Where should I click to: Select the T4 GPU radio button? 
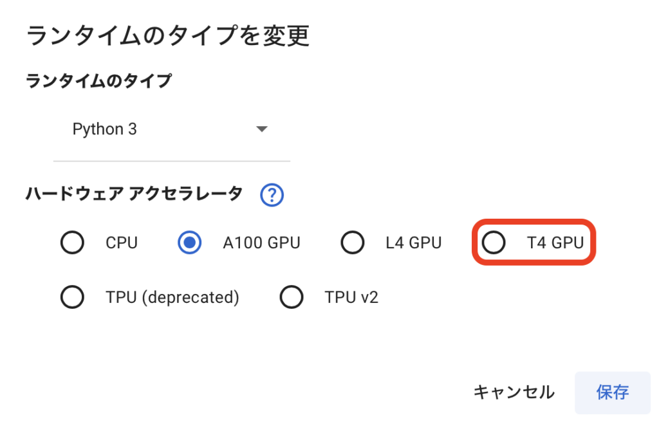click(x=494, y=243)
